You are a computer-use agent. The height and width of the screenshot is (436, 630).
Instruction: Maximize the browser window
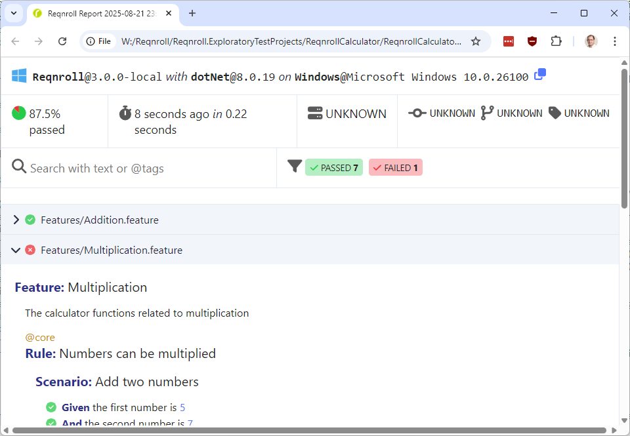[x=584, y=13]
